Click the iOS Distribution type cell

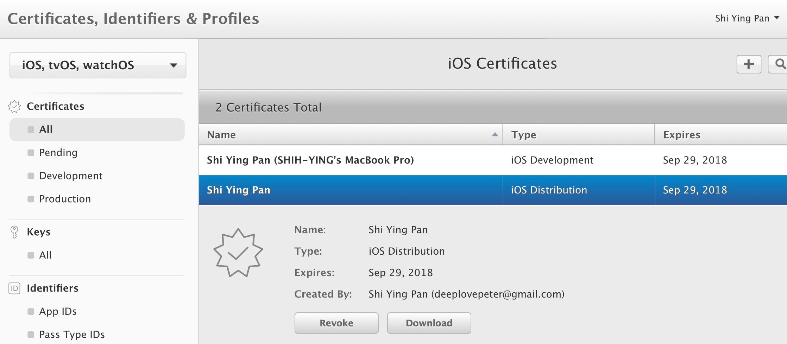coord(549,190)
